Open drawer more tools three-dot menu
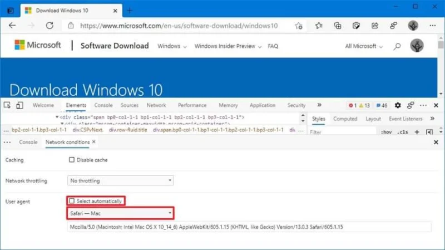Viewport: 445px width, 250px height. coord(7,142)
